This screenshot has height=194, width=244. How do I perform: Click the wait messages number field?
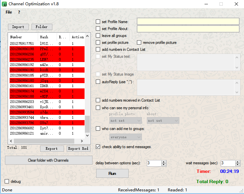pos(228,163)
